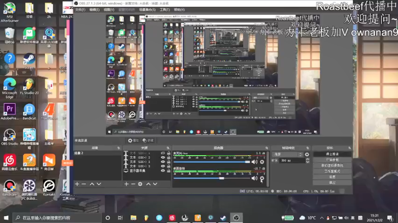Click the Stop Streaming button
The height and width of the screenshot is (223, 398).
click(x=332, y=154)
